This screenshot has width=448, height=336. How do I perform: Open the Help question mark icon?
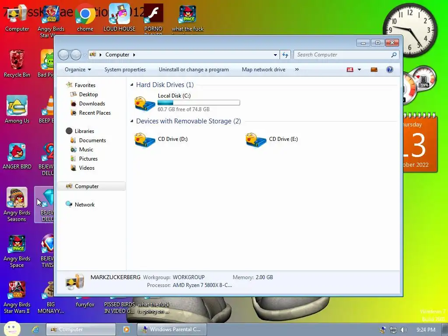click(390, 70)
